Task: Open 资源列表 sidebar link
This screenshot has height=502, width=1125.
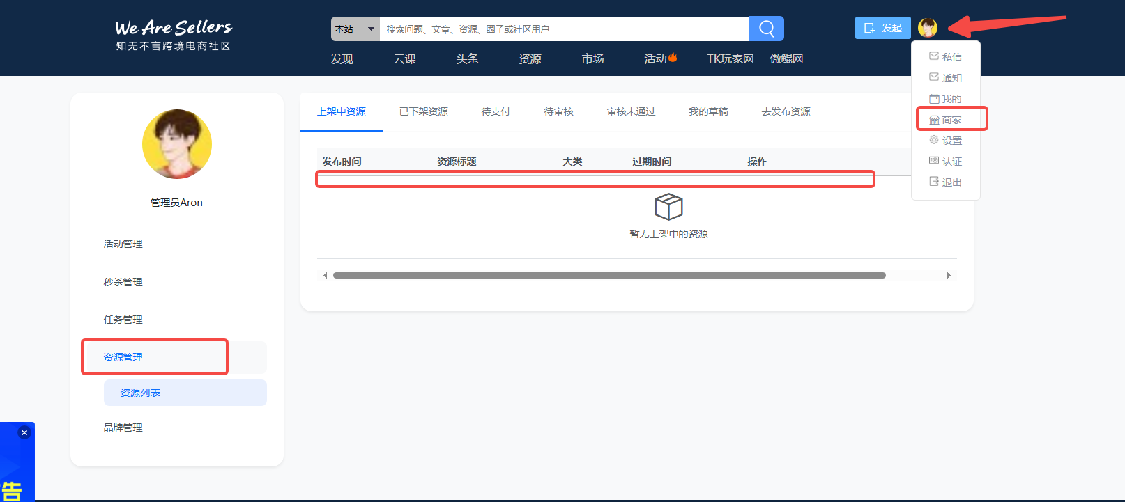Action: 140,393
